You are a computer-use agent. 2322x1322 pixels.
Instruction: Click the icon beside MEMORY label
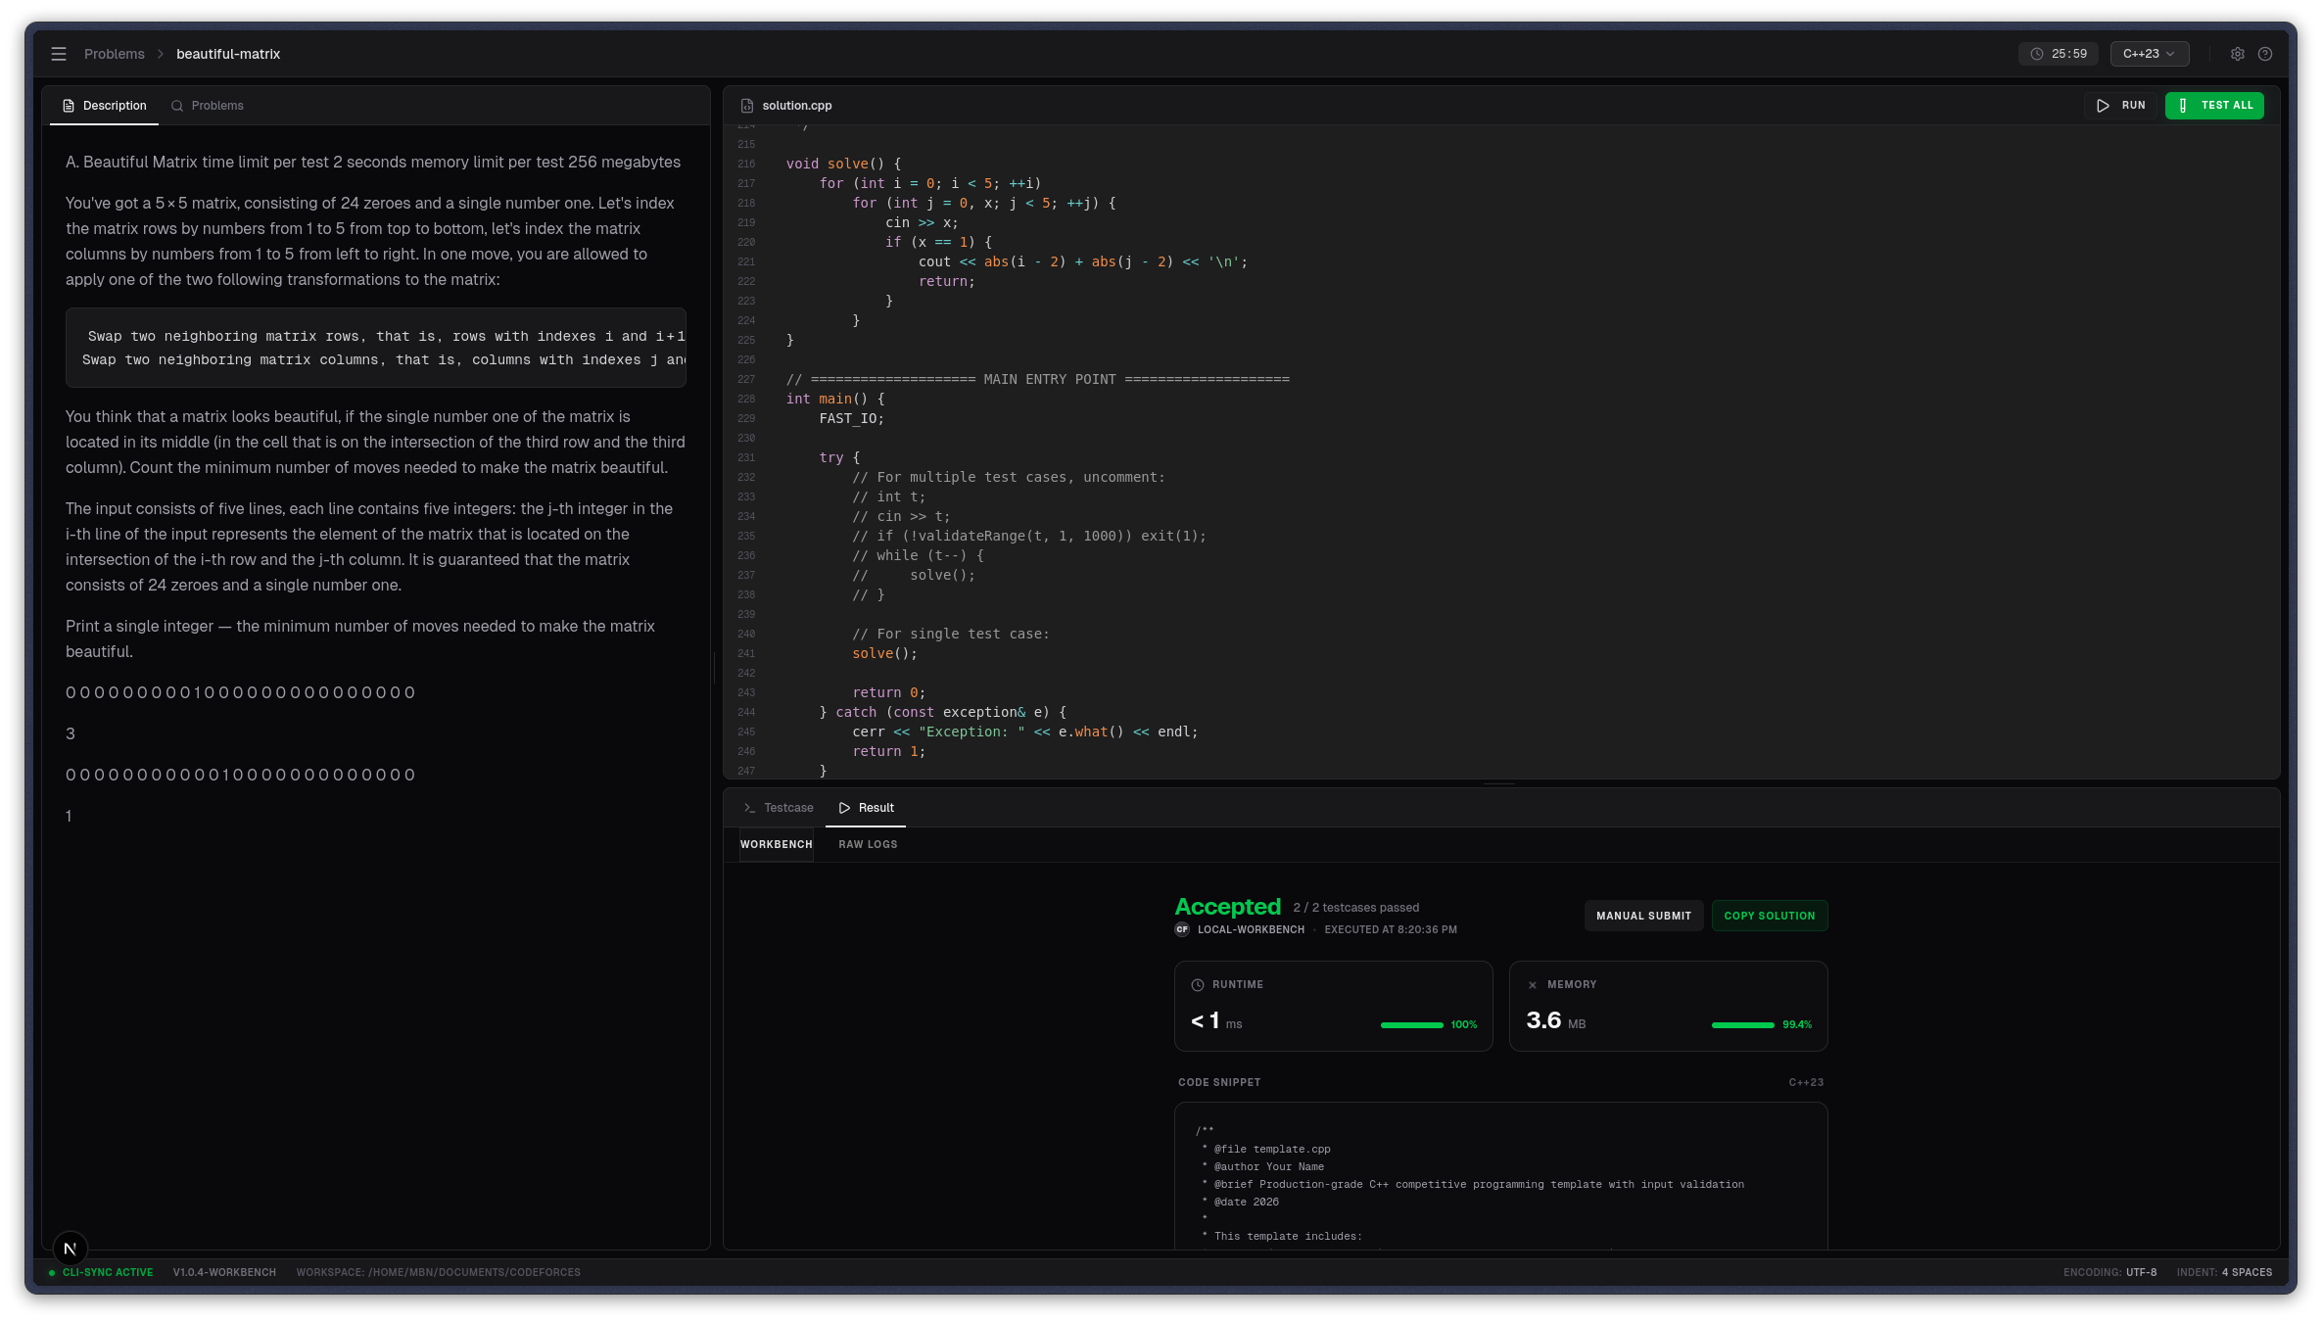click(1533, 985)
